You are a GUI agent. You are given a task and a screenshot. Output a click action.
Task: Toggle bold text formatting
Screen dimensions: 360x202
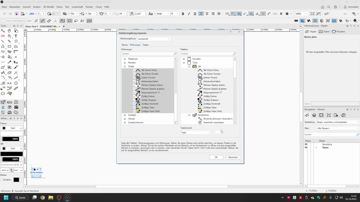(x=183, y=14)
